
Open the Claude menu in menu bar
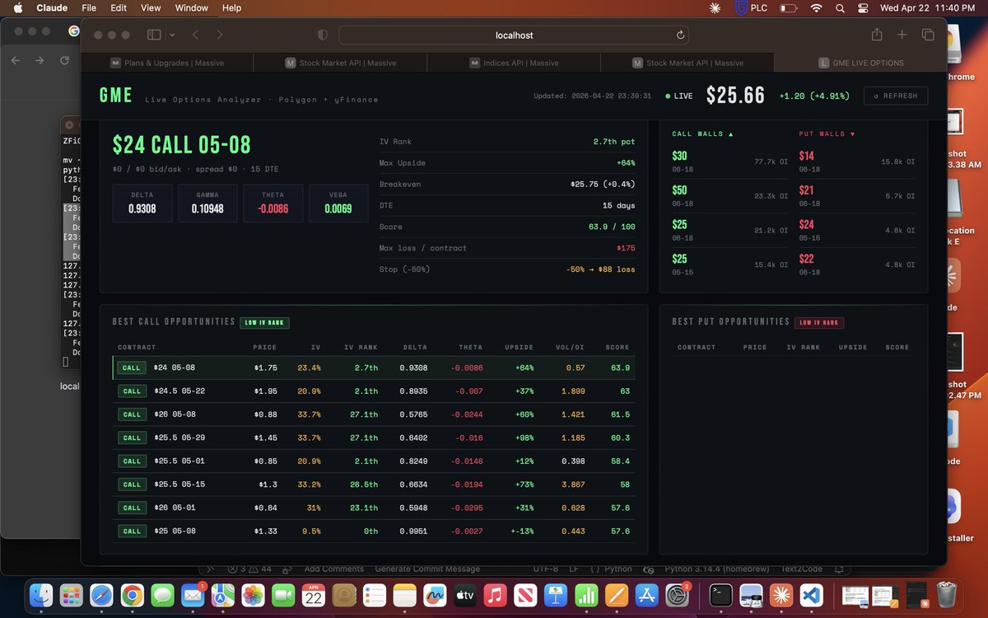click(x=52, y=7)
